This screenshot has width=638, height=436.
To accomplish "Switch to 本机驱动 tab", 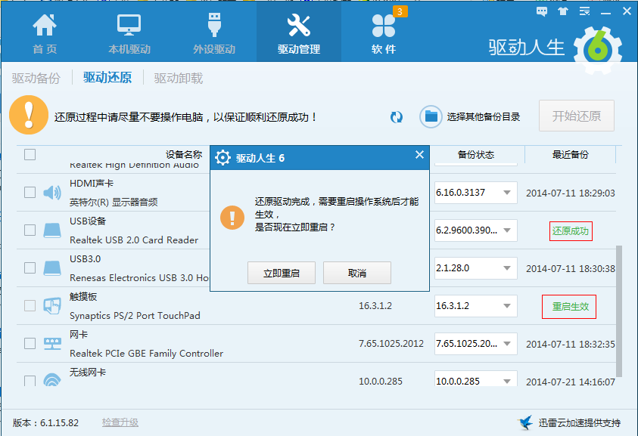I will (x=129, y=34).
